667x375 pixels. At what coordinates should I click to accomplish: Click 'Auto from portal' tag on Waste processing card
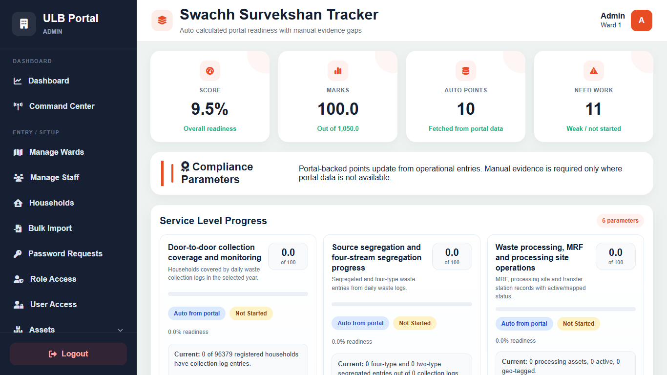pyautogui.click(x=524, y=324)
